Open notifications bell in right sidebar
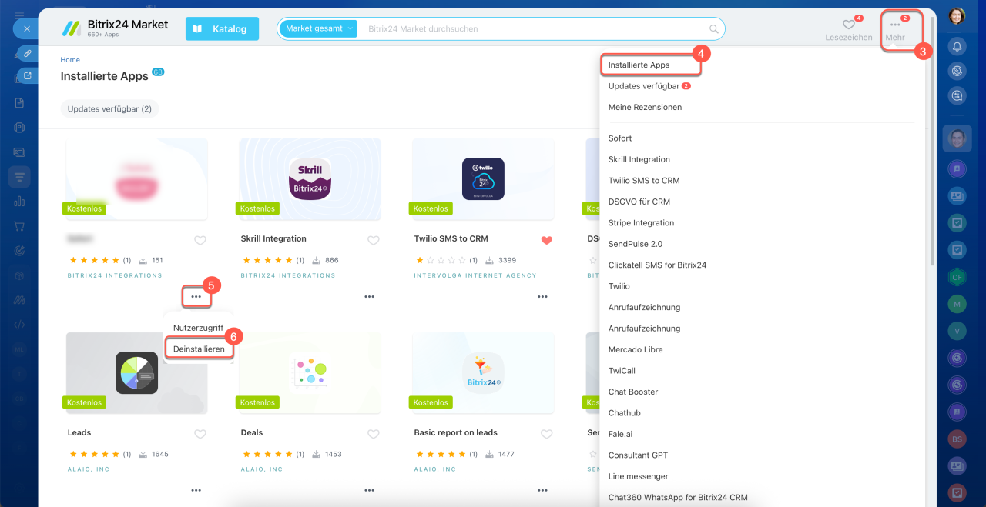The height and width of the screenshot is (507, 986). 957,46
